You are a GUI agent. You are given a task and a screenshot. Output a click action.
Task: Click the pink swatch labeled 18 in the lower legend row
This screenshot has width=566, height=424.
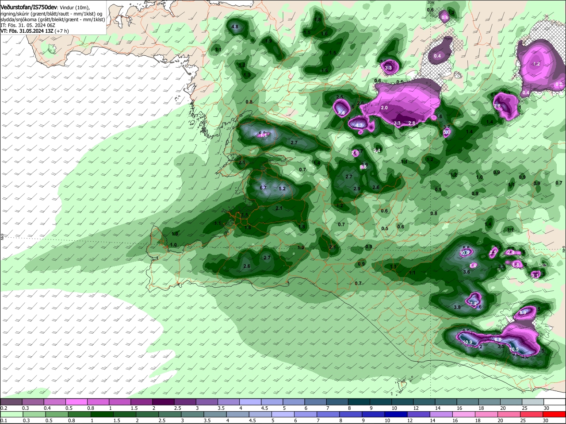486,414
